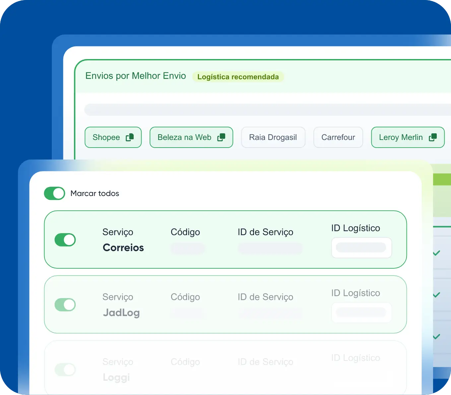Disable the Correios service toggle
The width and height of the screenshot is (451, 395).
coord(65,240)
